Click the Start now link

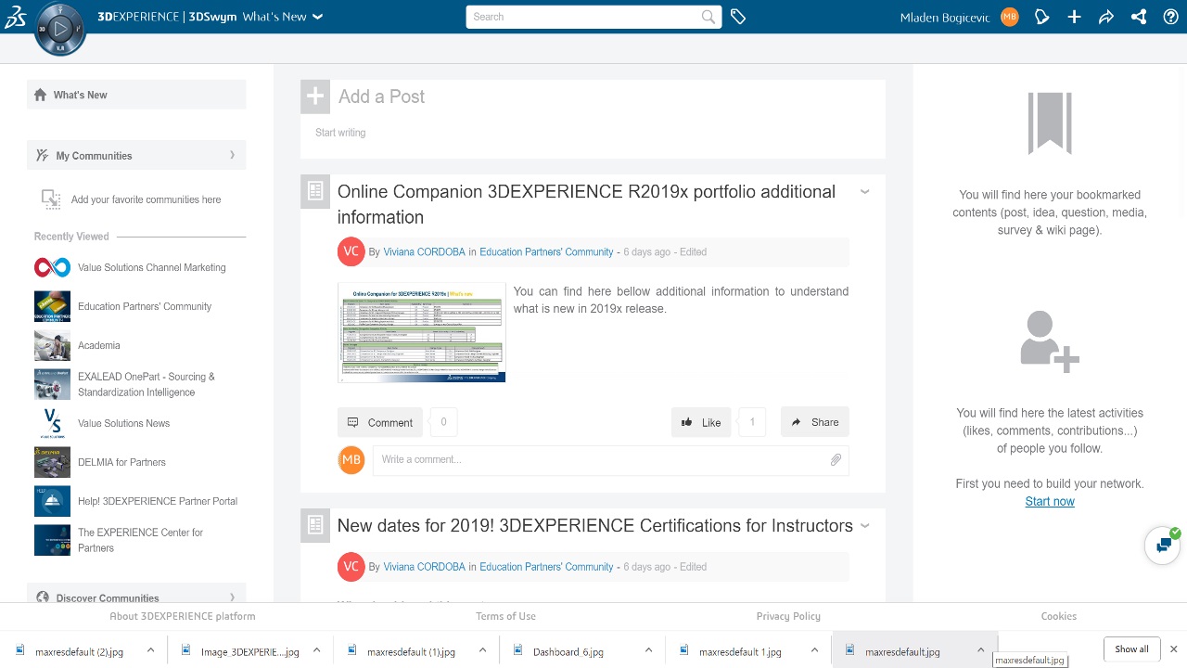[x=1050, y=501]
